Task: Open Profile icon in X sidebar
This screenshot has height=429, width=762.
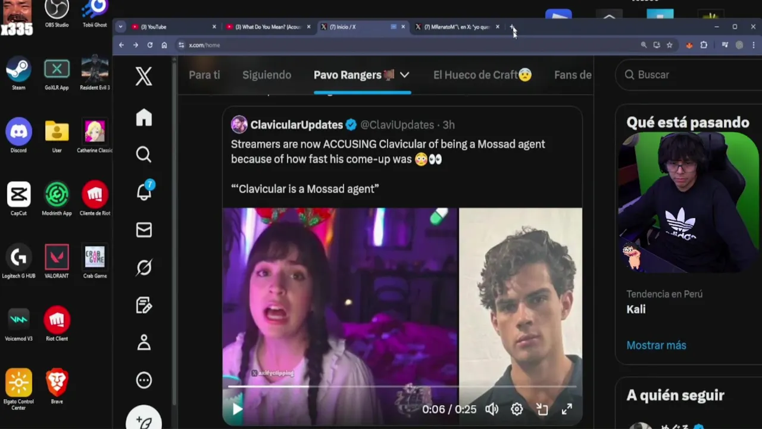Action: [x=143, y=343]
